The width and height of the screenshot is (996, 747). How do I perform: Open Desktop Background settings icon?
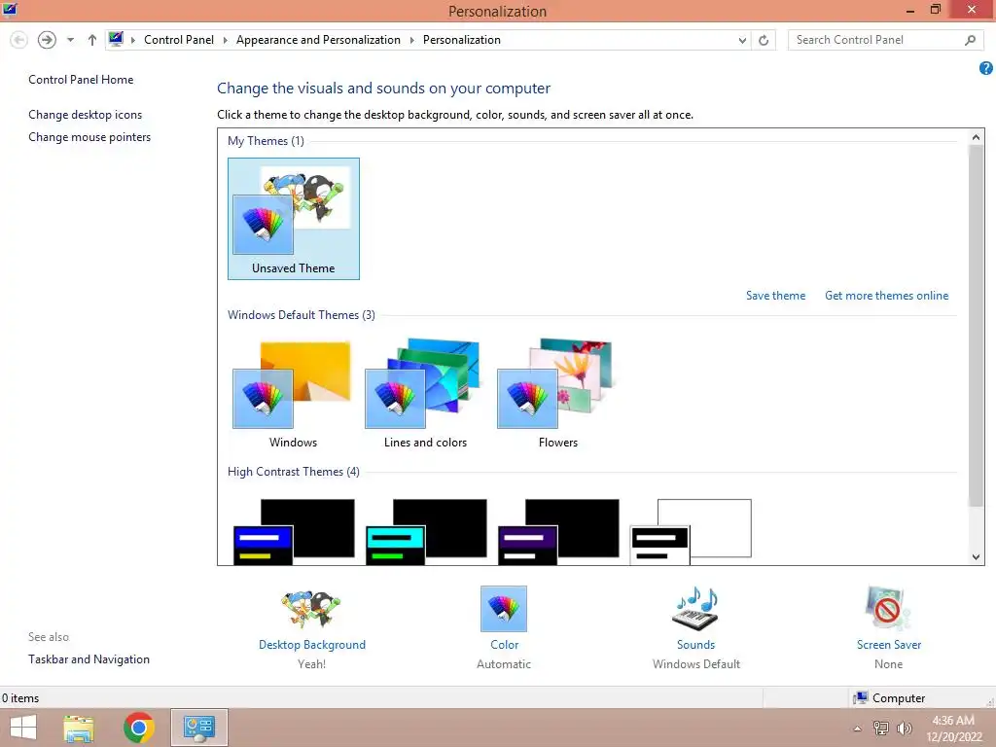point(311,609)
